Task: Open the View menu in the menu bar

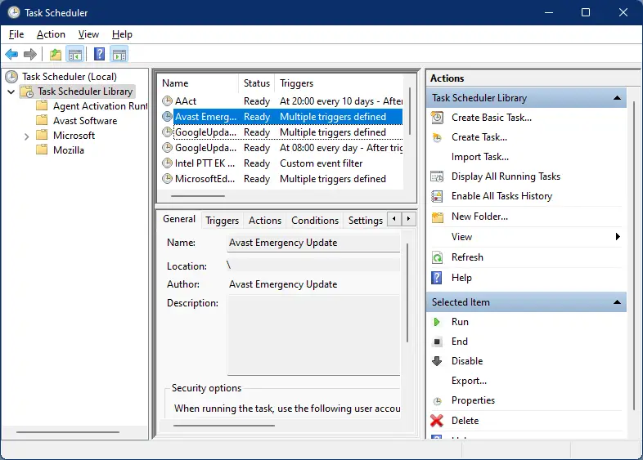Action: tap(88, 34)
